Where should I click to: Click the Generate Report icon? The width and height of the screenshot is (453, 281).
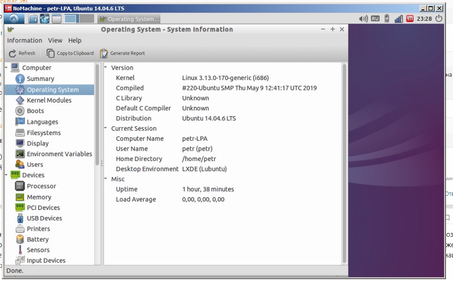[103, 54]
